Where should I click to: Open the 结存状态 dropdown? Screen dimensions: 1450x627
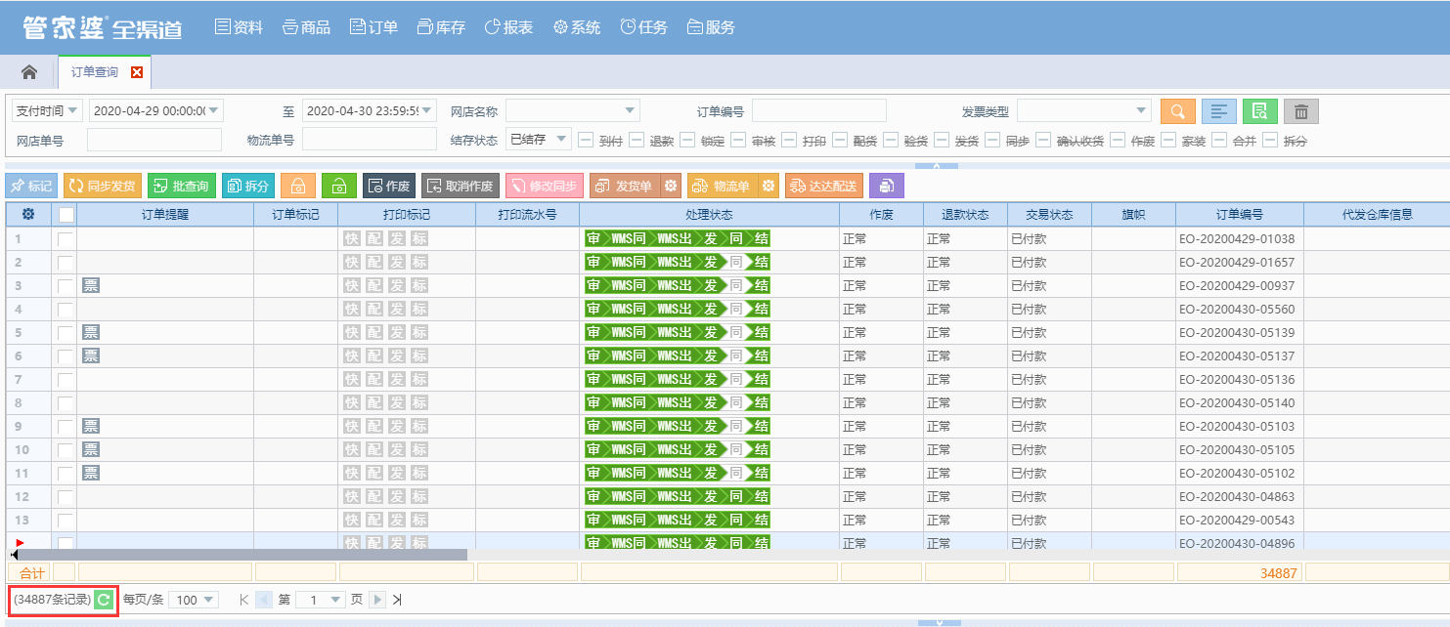tap(538, 140)
